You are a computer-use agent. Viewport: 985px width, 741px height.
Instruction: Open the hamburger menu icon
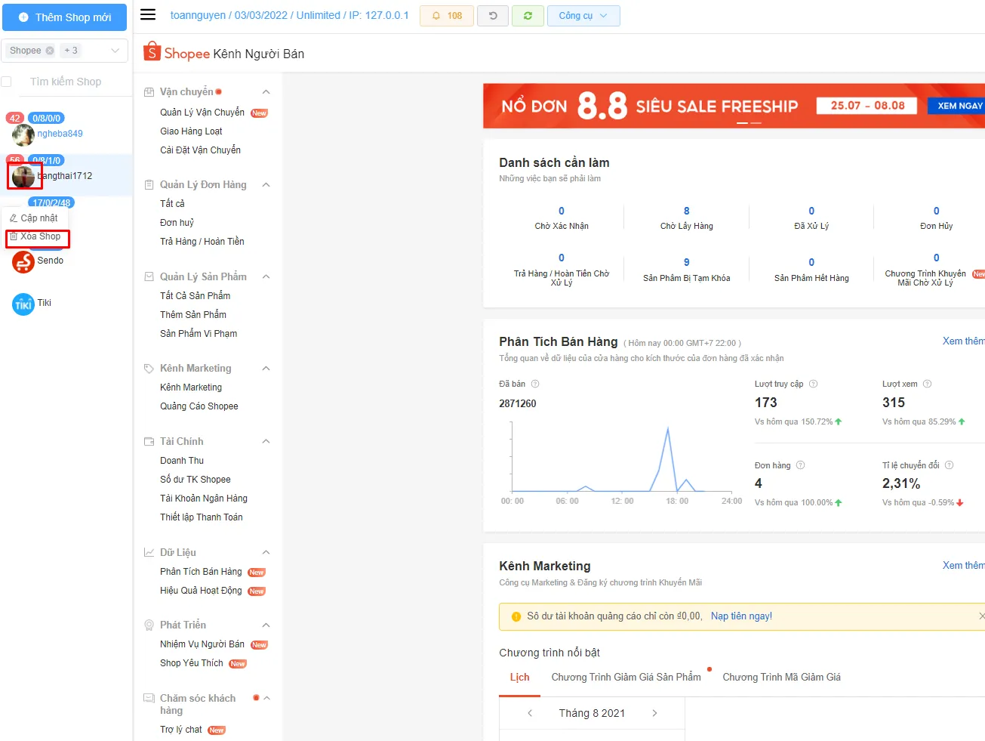point(148,15)
